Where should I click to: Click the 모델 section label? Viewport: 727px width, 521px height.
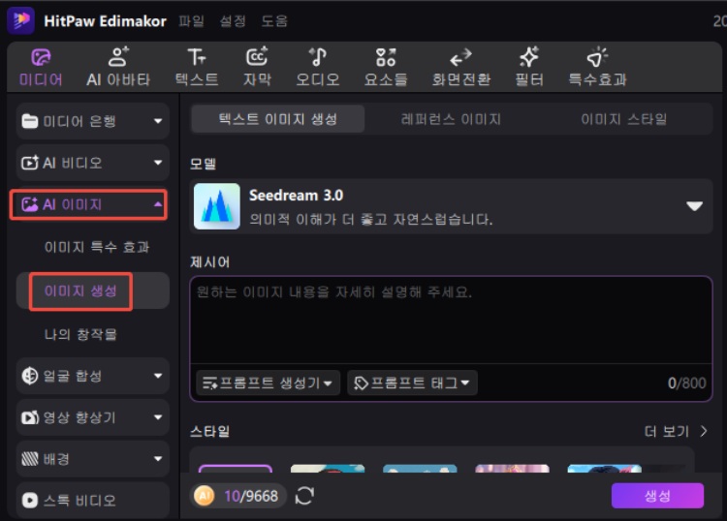coord(204,164)
